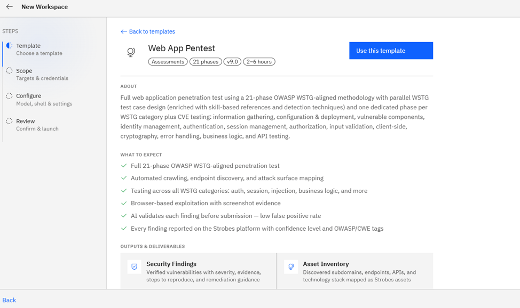Image resolution: width=520 pixels, height=308 pixels.
Task: Click text 'Automated crawling, endpoint discovery'
Action: click(227, 178)
